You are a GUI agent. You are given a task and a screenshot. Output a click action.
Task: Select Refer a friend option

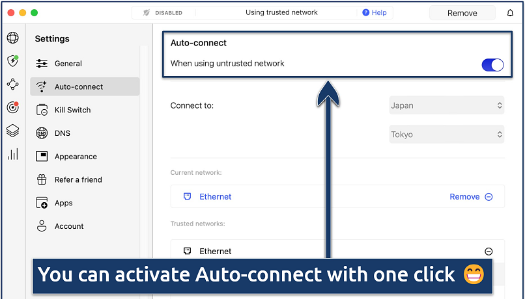pos(78,179)
